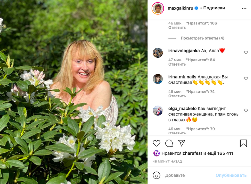Screen dimensions: 251x184
Task: Open olga_mackelo username link
Action: point(183,108)
